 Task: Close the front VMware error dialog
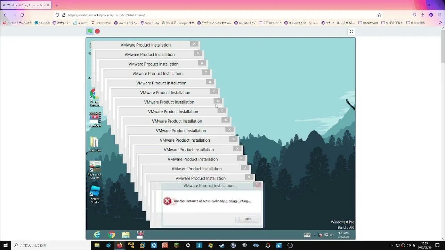coord(258,185)
